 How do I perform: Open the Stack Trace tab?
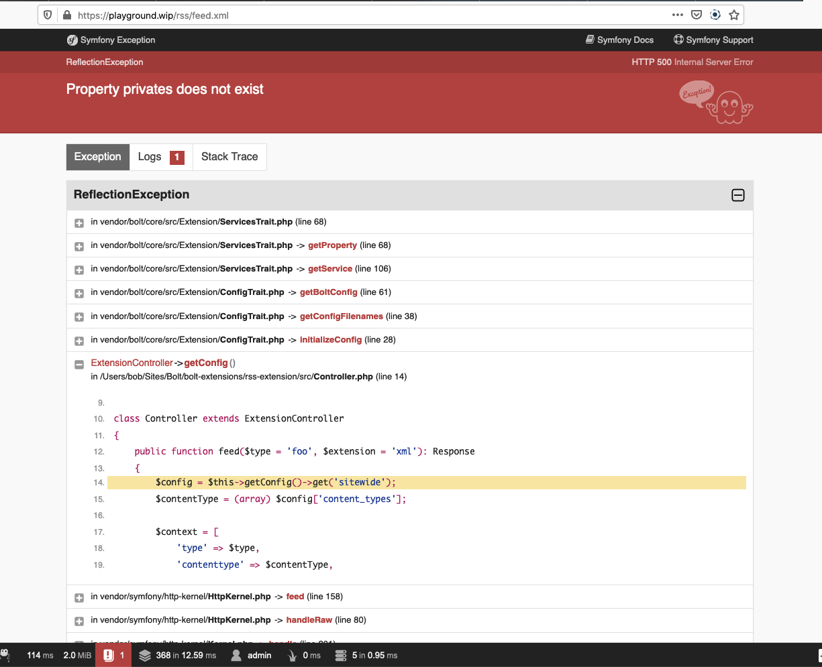[x=229, y=157]
